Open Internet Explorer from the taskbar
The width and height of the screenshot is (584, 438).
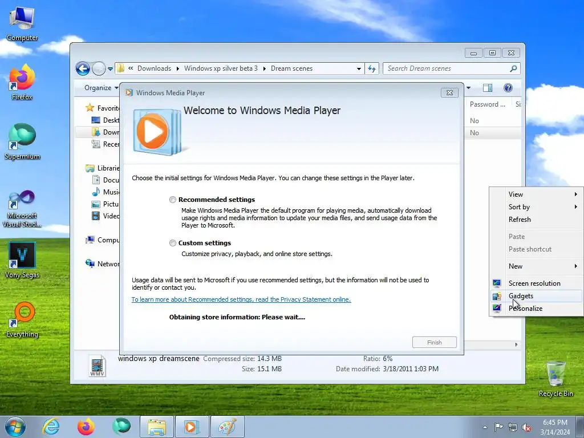[x=51, y=427]
